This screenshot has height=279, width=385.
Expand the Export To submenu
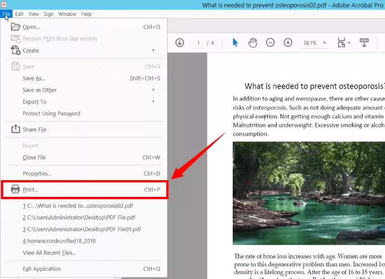tap(34, 102)
